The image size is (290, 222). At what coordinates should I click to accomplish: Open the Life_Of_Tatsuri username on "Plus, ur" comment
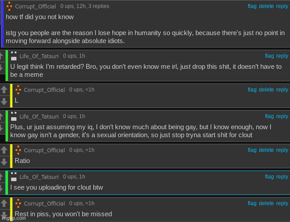coord(39,116)
